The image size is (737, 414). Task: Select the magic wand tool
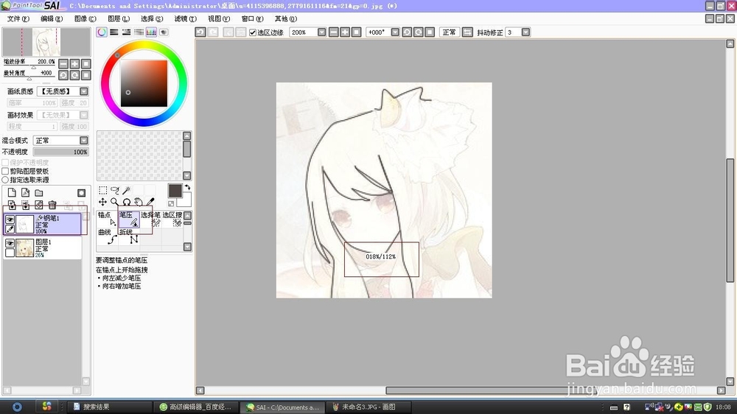tap(127, 190)
